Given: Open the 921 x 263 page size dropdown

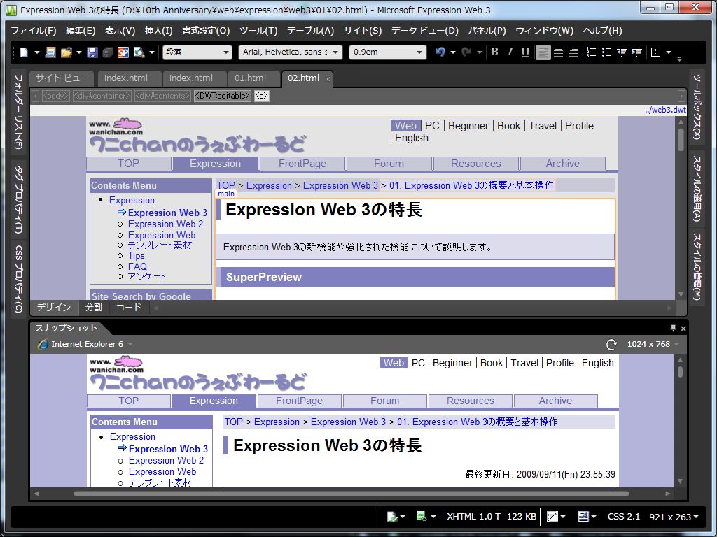Looking at the screenshot, I should point(674,517).
